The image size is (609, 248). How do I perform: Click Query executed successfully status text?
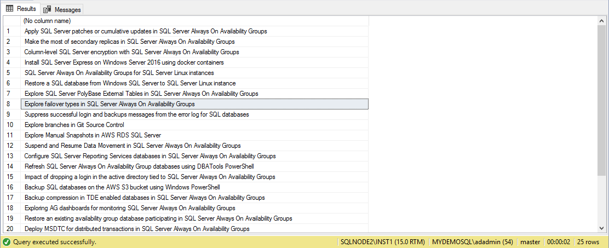tap(55, 242)
